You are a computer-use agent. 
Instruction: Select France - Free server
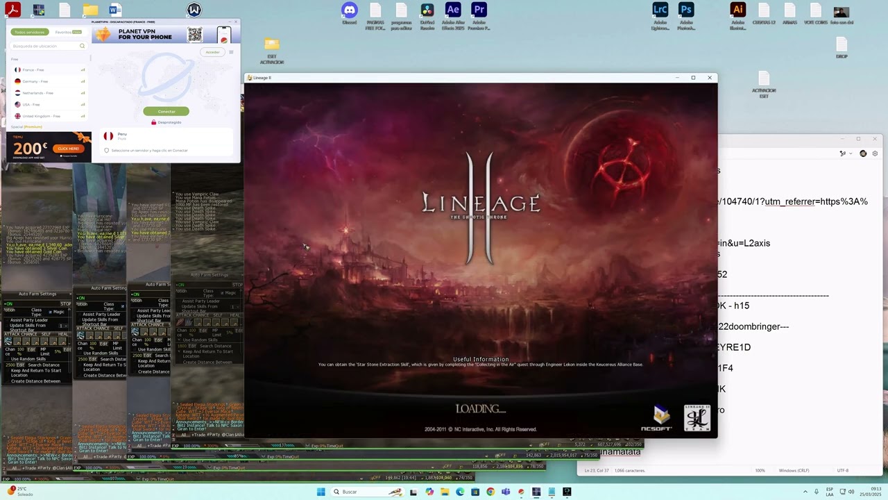(49, 69)
